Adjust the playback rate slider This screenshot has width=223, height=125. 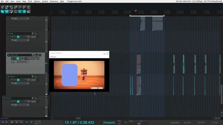click(x=139, y=124)
